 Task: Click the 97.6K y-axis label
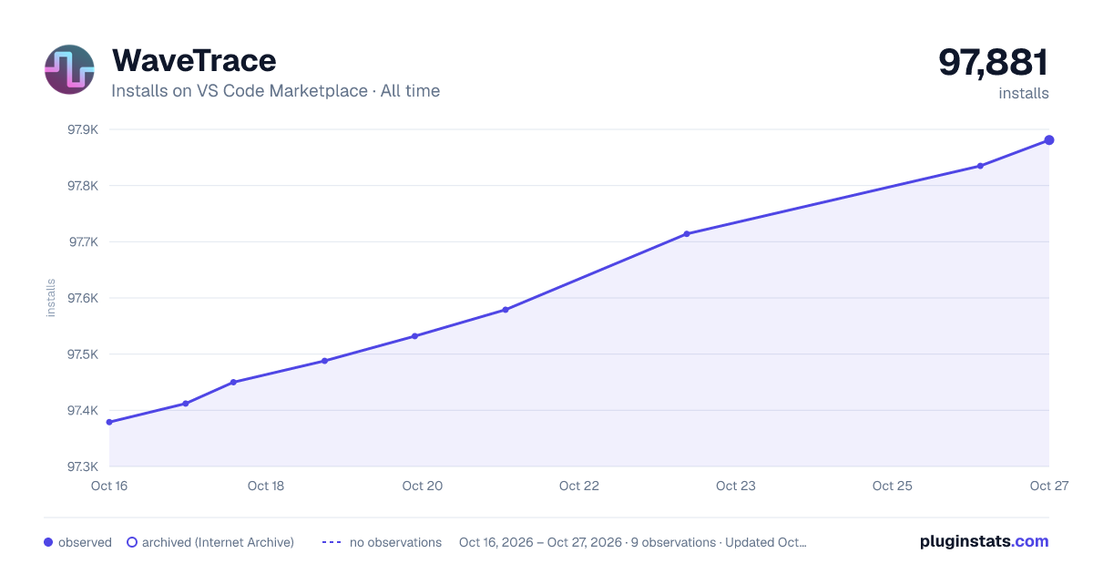(83, 298)
